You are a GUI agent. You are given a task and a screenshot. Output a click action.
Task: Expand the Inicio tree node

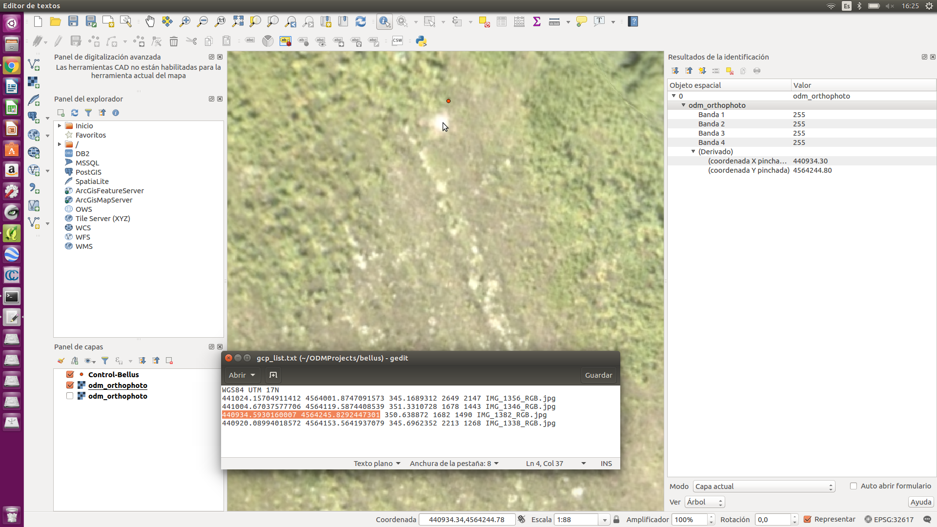pos(60,126)
